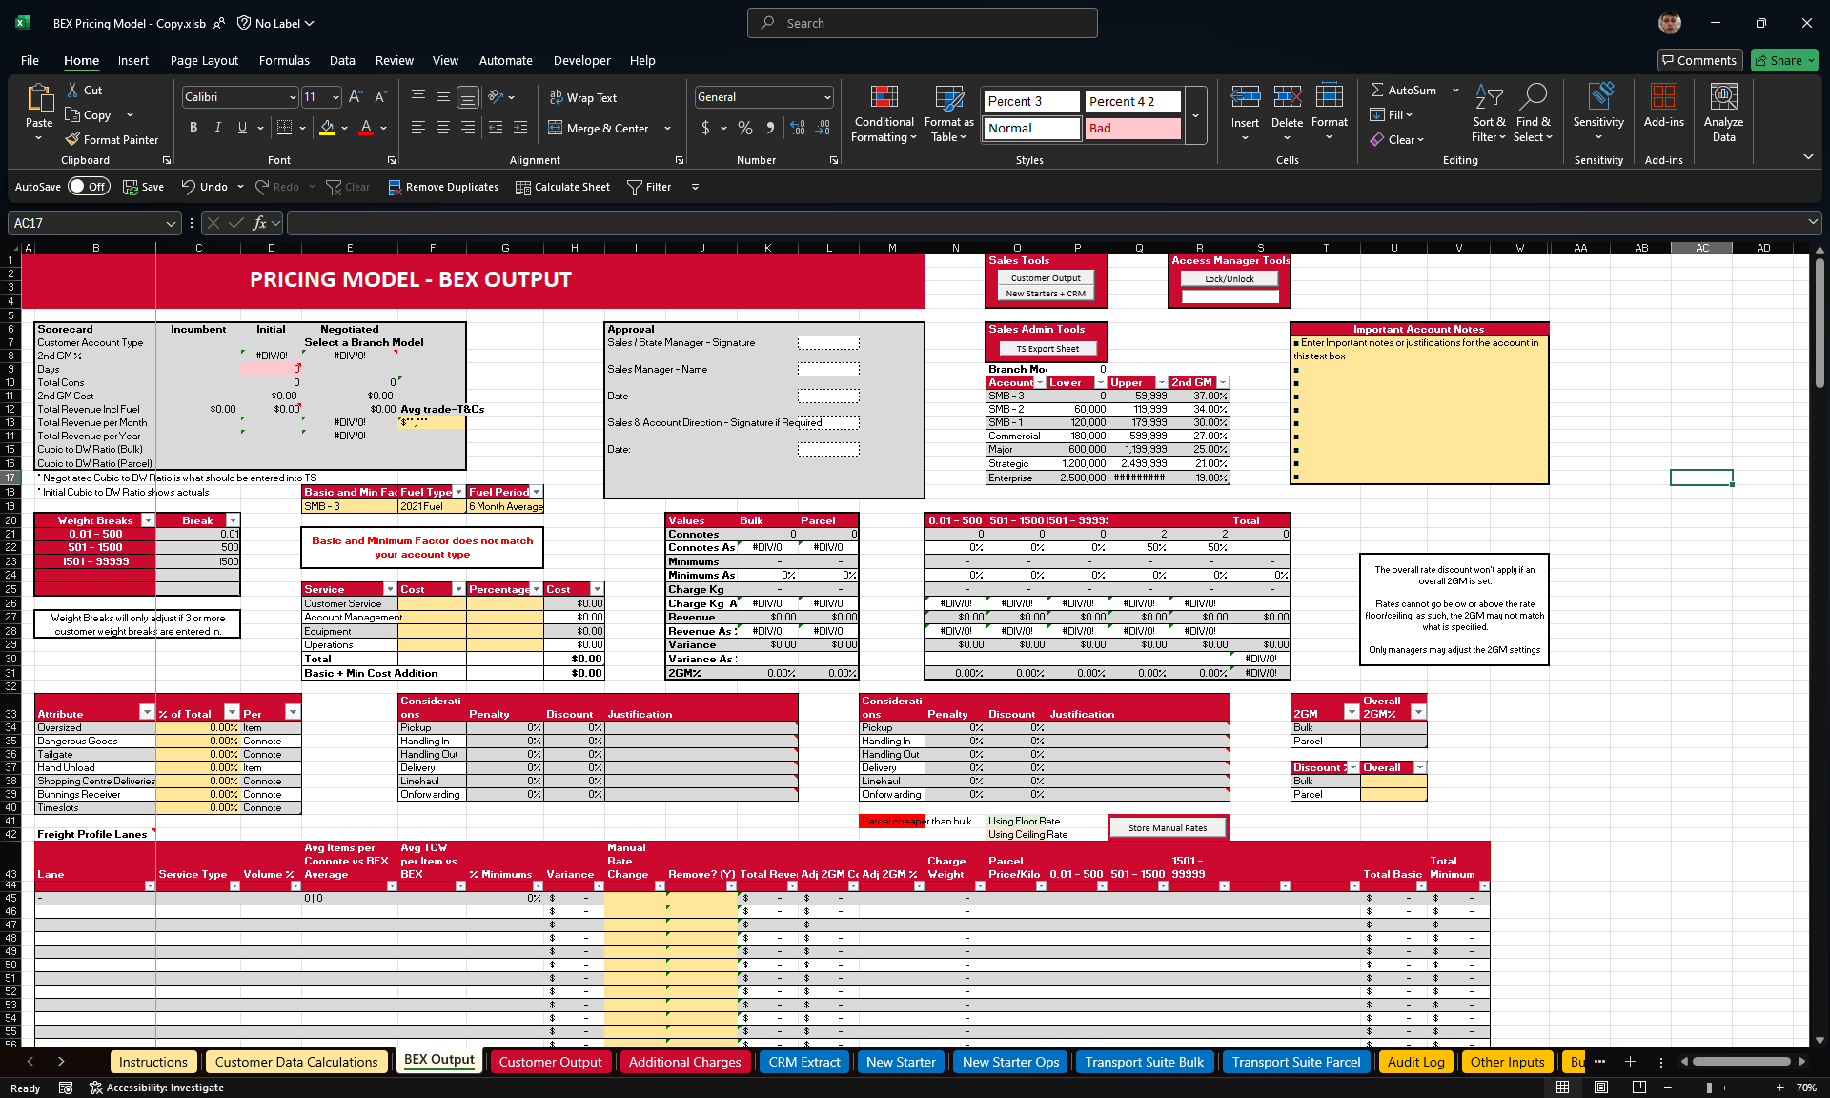The width and height of the screenshot is (1830, 1098).
Task: Toggle AutoSave switch
Action: coord(89,187)
